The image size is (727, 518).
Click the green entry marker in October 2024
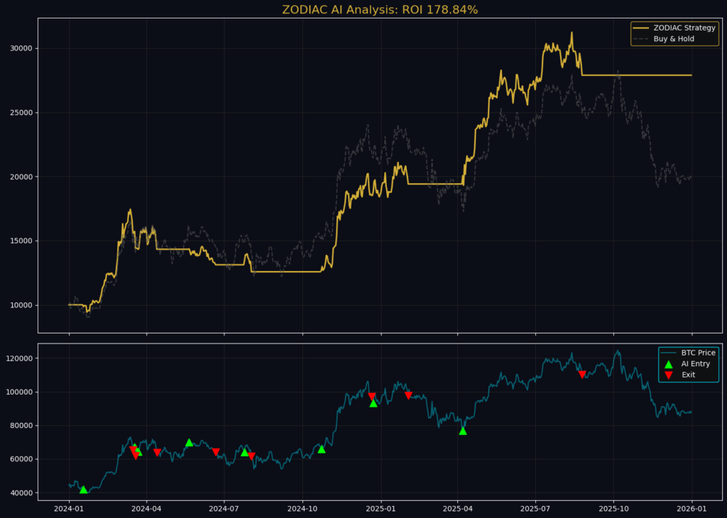click(x=322, y=449)
